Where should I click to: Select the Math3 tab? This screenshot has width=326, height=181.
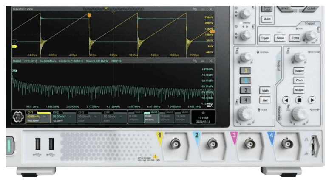[x=167, y=117]
